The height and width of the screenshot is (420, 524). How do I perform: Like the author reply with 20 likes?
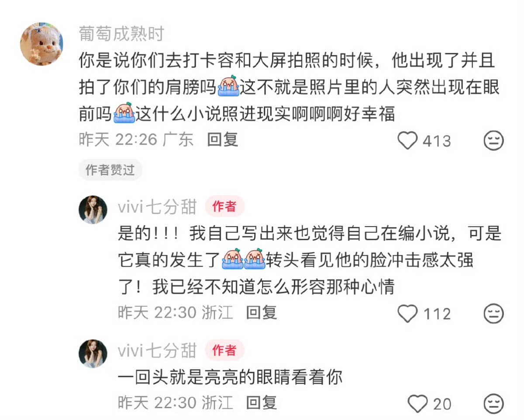(418, 403)
